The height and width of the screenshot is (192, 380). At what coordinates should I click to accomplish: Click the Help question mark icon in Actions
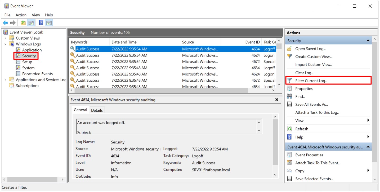tap(289, 137)
